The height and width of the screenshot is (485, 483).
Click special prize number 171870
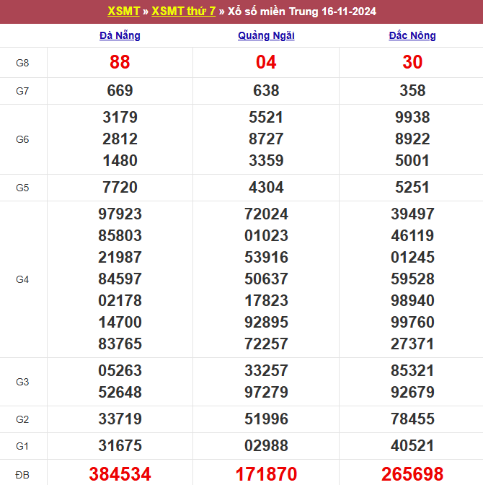pos(266,474)
